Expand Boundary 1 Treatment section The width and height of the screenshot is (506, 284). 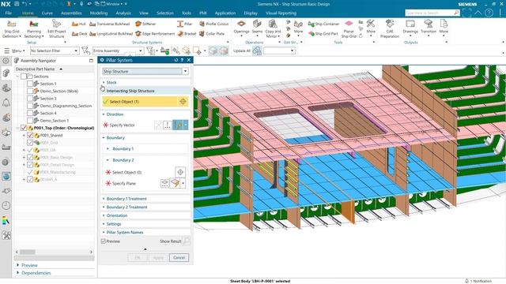(126, 199)
